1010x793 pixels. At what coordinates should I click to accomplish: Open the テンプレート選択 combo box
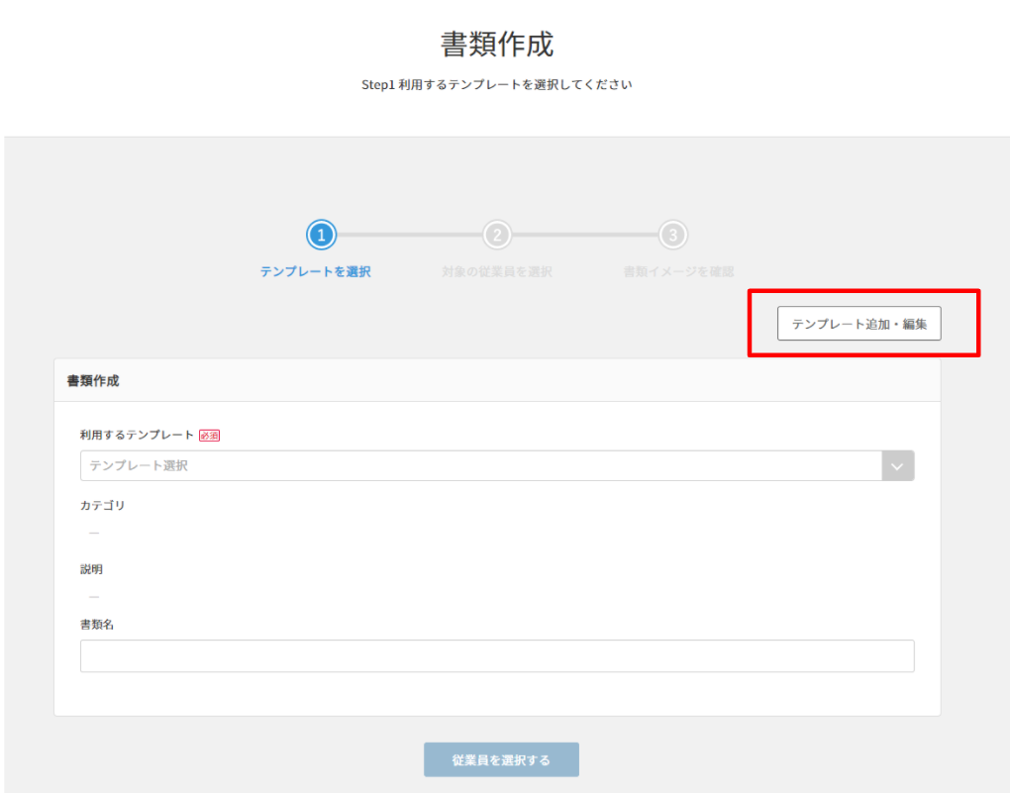pyautogui.click(x=480, y=465)
